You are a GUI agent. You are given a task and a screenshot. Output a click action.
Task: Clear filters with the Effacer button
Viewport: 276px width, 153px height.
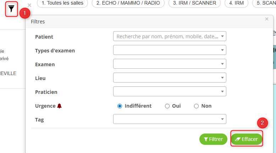247,139
